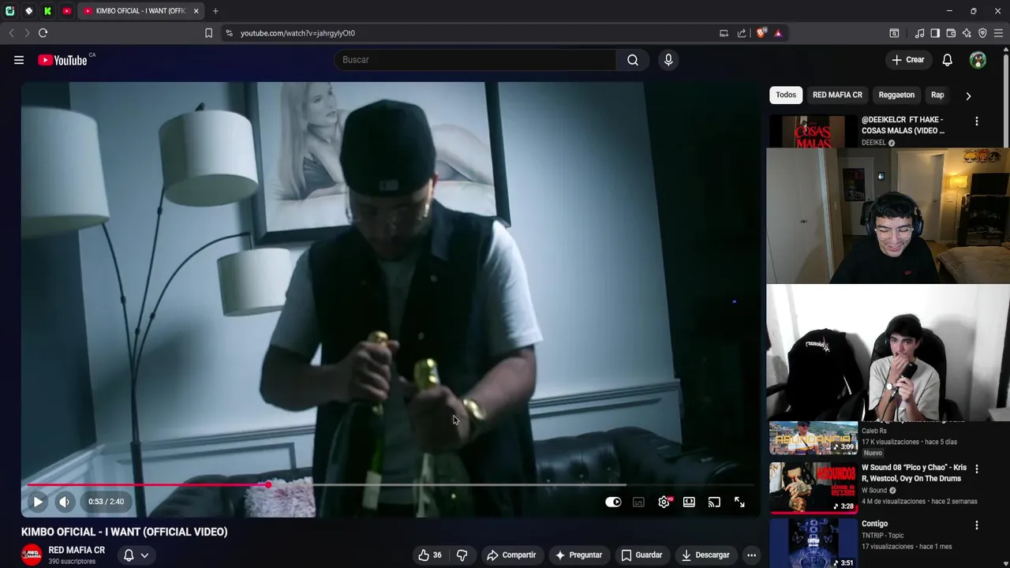Open the Brave VPN shield icon

pos(982,33)
